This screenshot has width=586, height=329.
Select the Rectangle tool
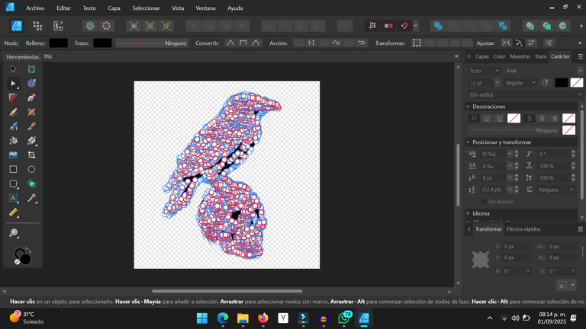pos(13,169)
